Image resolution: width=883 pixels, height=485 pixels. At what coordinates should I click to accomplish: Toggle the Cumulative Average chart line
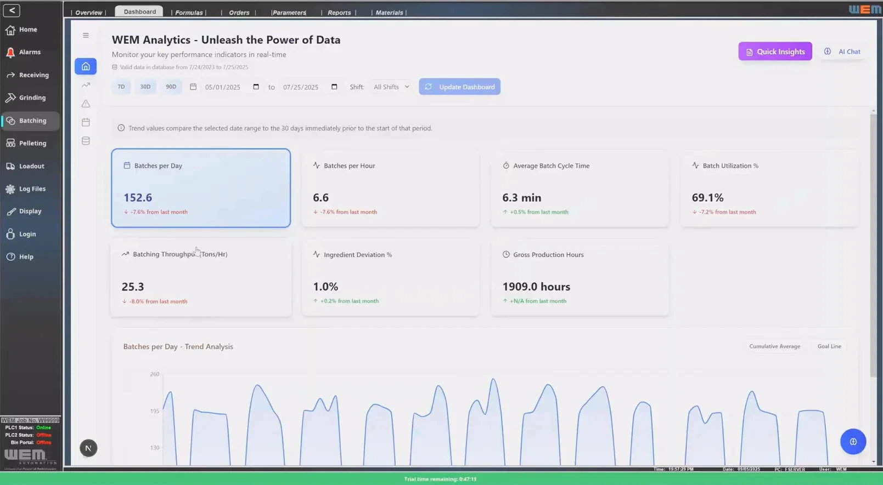774,346
